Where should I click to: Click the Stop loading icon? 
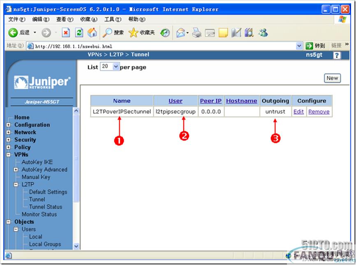(x=66, y=33)
